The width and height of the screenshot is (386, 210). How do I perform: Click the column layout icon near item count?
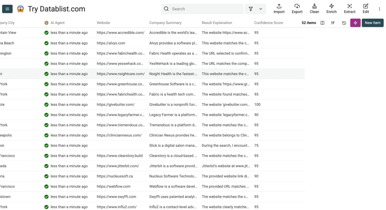322,22
